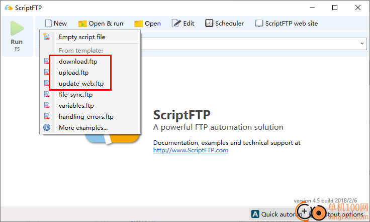This screenshot has width=370, height=222.
Task: Maximize the ScriptFTP window
Action: (x=335, y=8)
